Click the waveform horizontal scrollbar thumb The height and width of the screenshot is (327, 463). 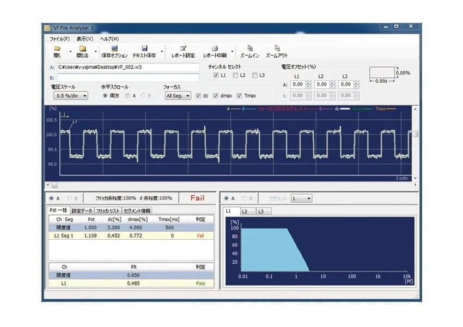click(54, 185)
